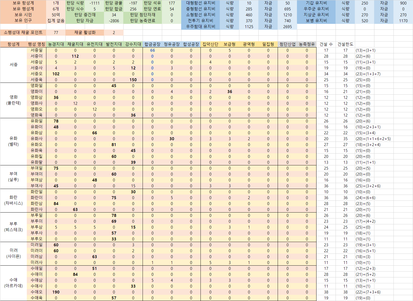
Task: Click the value 150 in the 서중육 row
Action: 133,80
